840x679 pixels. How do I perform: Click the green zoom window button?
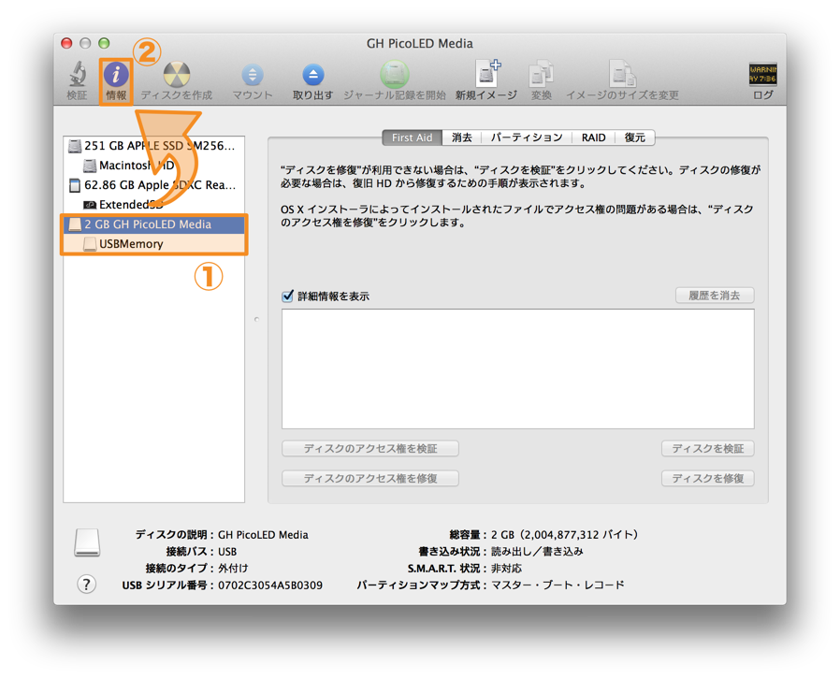point(105,43)
